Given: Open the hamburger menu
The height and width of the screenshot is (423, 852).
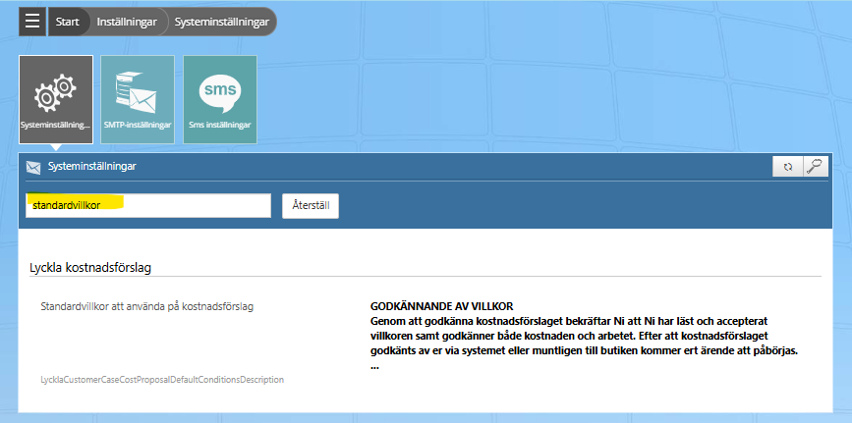Looking at the screenshot, I should [32, 22].
